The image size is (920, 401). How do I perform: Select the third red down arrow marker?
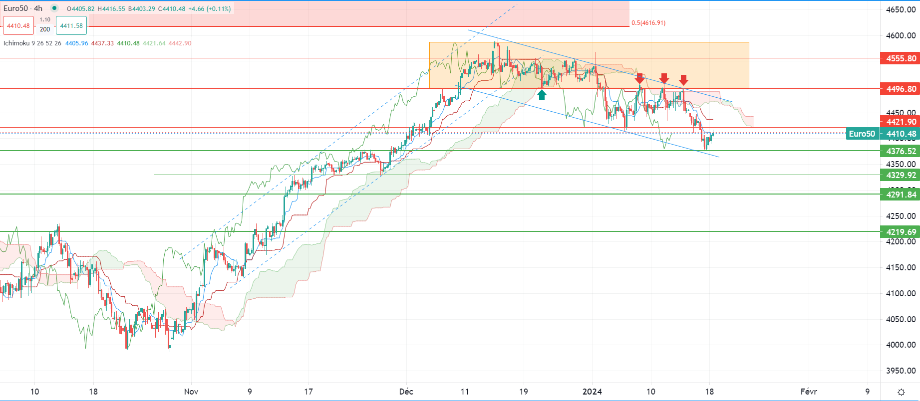(x=683, y=80)
